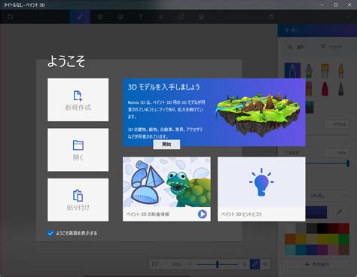Click the paste icon in top toolbar

tap(271, 17)
